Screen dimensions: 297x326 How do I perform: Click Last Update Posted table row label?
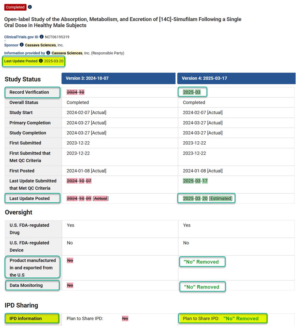coord(29,199)
